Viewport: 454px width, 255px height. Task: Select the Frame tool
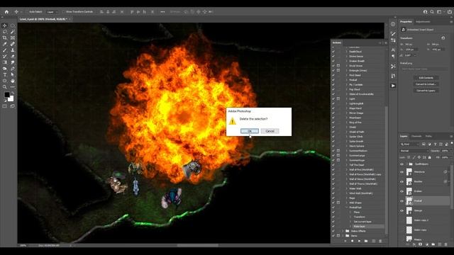13,38
